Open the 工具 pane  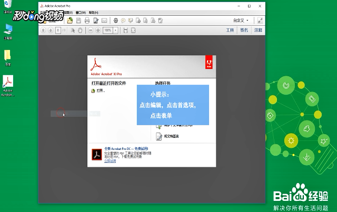[230, 31]
